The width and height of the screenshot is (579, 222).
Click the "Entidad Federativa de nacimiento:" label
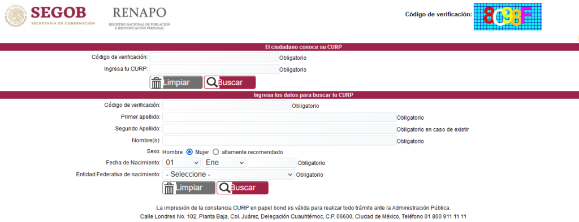118,174
